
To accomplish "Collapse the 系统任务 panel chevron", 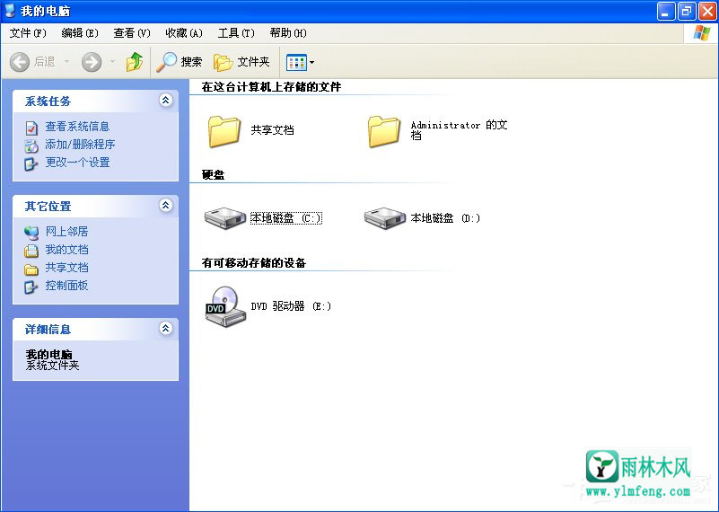I will (165, 100).
